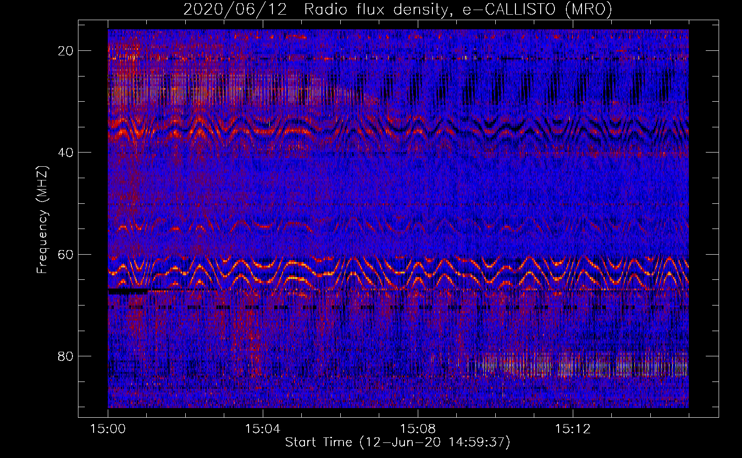Viewport: 742px width, 458px height.
Task: Click the '15:12' time tick label
Action: [573, 429]
